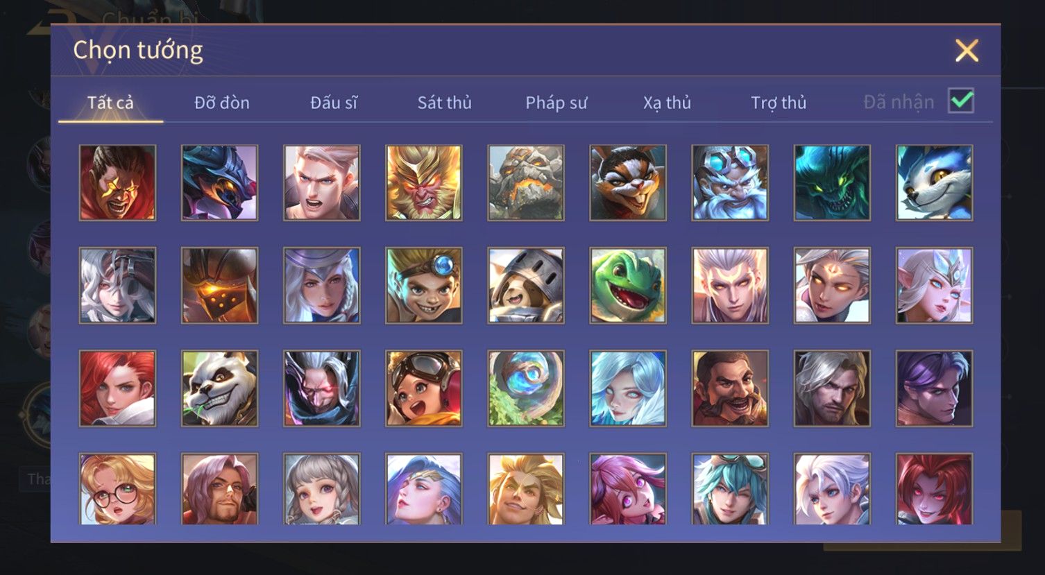Choose the red-haired woman hero portrait
The image size is (1045, 575).
(x=118, y=388)
